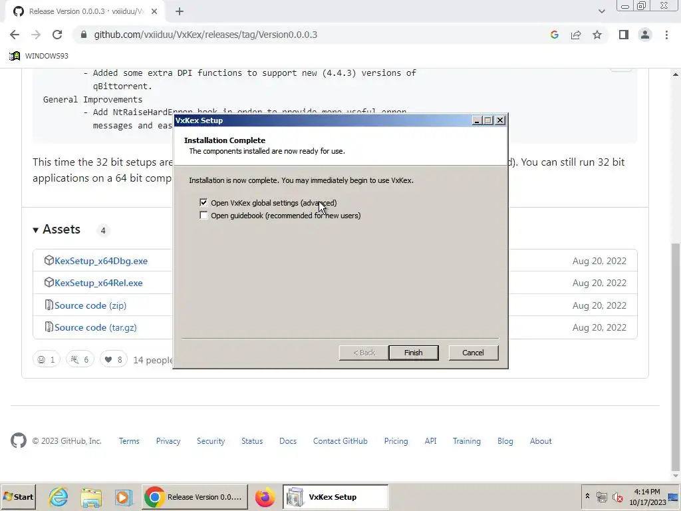The width and height of the screenshot is (681, 511).
Task: Click Source code (zip) file icon
Action: [49, 305]
